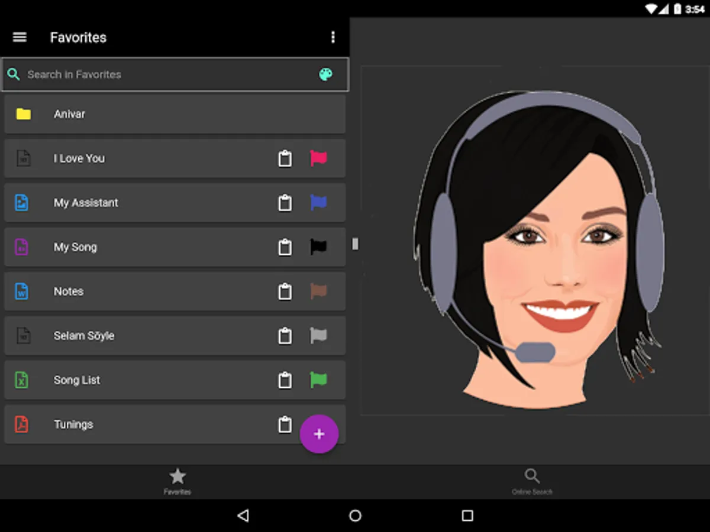This screenshot has height=532, width=710.
Task: Click the document icon beside My Assistant
Action: (21, 203)
